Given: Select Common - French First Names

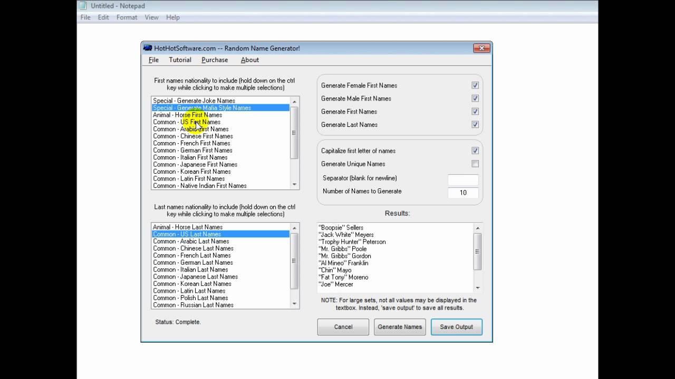Looking at the screenshot, I should pos(220,143).
